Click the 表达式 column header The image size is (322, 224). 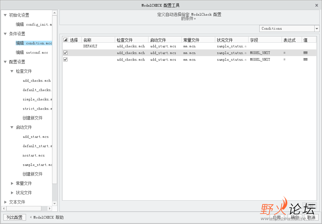tap(292, 40)
